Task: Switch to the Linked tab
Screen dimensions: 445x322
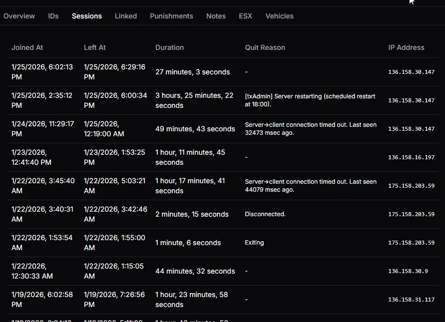Action: point(125,16)
